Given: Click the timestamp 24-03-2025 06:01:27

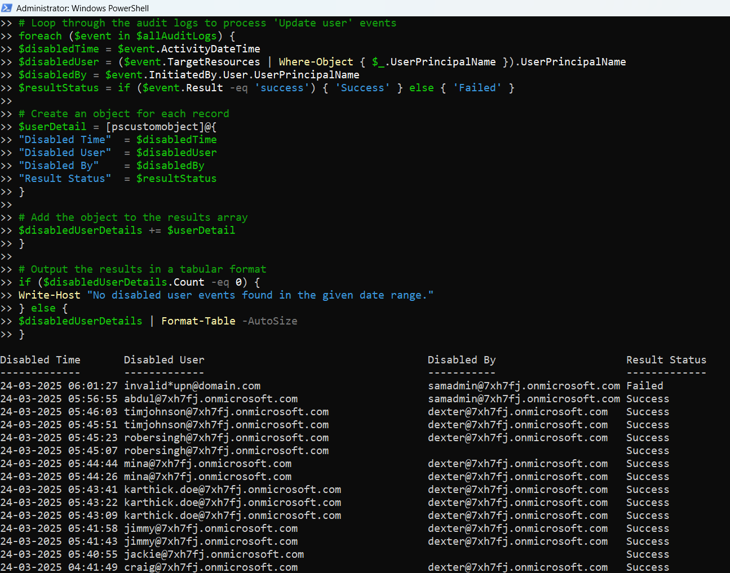Looking at the screenshot, I should pos(59,386).
